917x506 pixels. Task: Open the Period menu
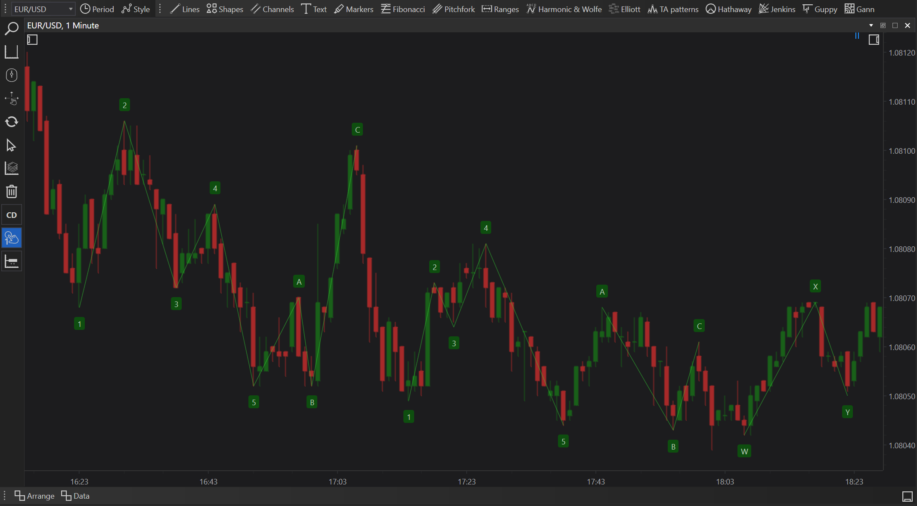[97, 9]
